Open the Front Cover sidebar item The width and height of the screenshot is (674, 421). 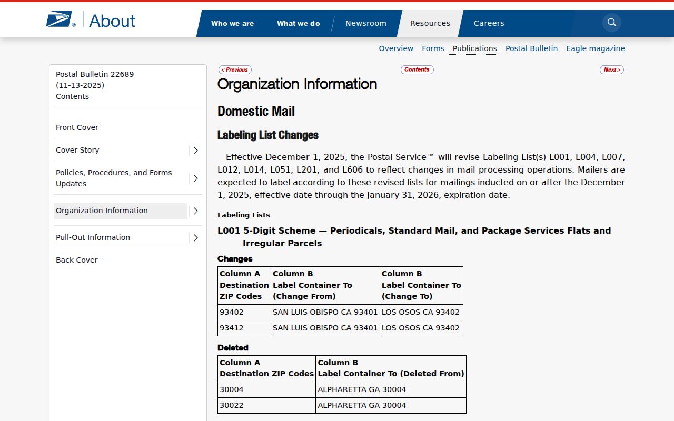[x=77, y=127]
